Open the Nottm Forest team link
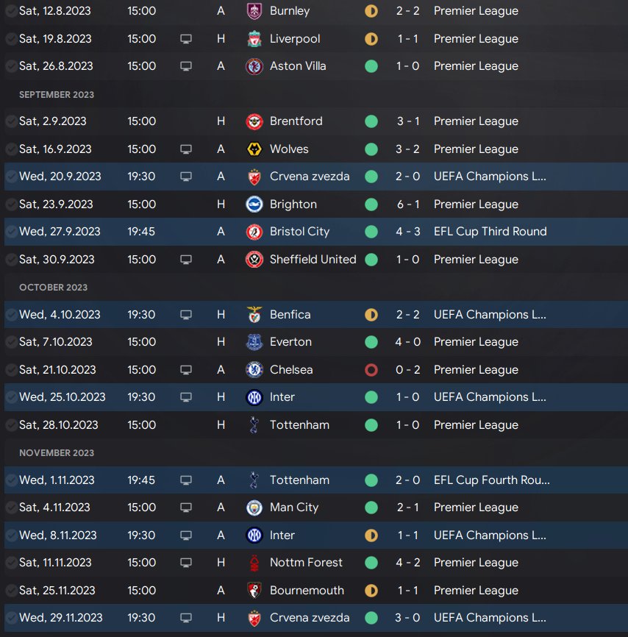 point(306,563)
